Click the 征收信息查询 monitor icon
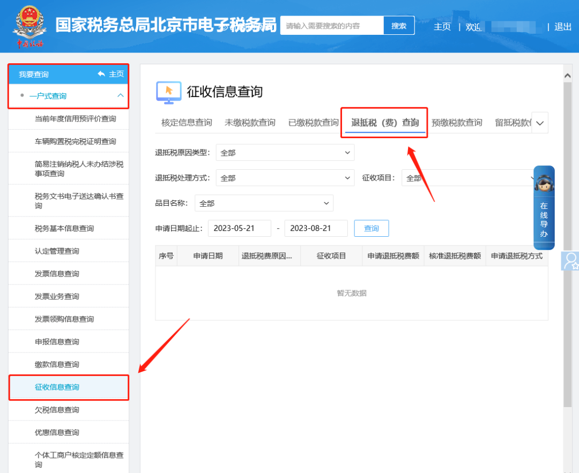Screen dimensions: 579x473 click(x=168, y=92)
